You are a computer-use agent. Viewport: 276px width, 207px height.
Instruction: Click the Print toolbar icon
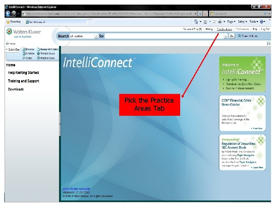pyautogui.click(x=220, y=21)
